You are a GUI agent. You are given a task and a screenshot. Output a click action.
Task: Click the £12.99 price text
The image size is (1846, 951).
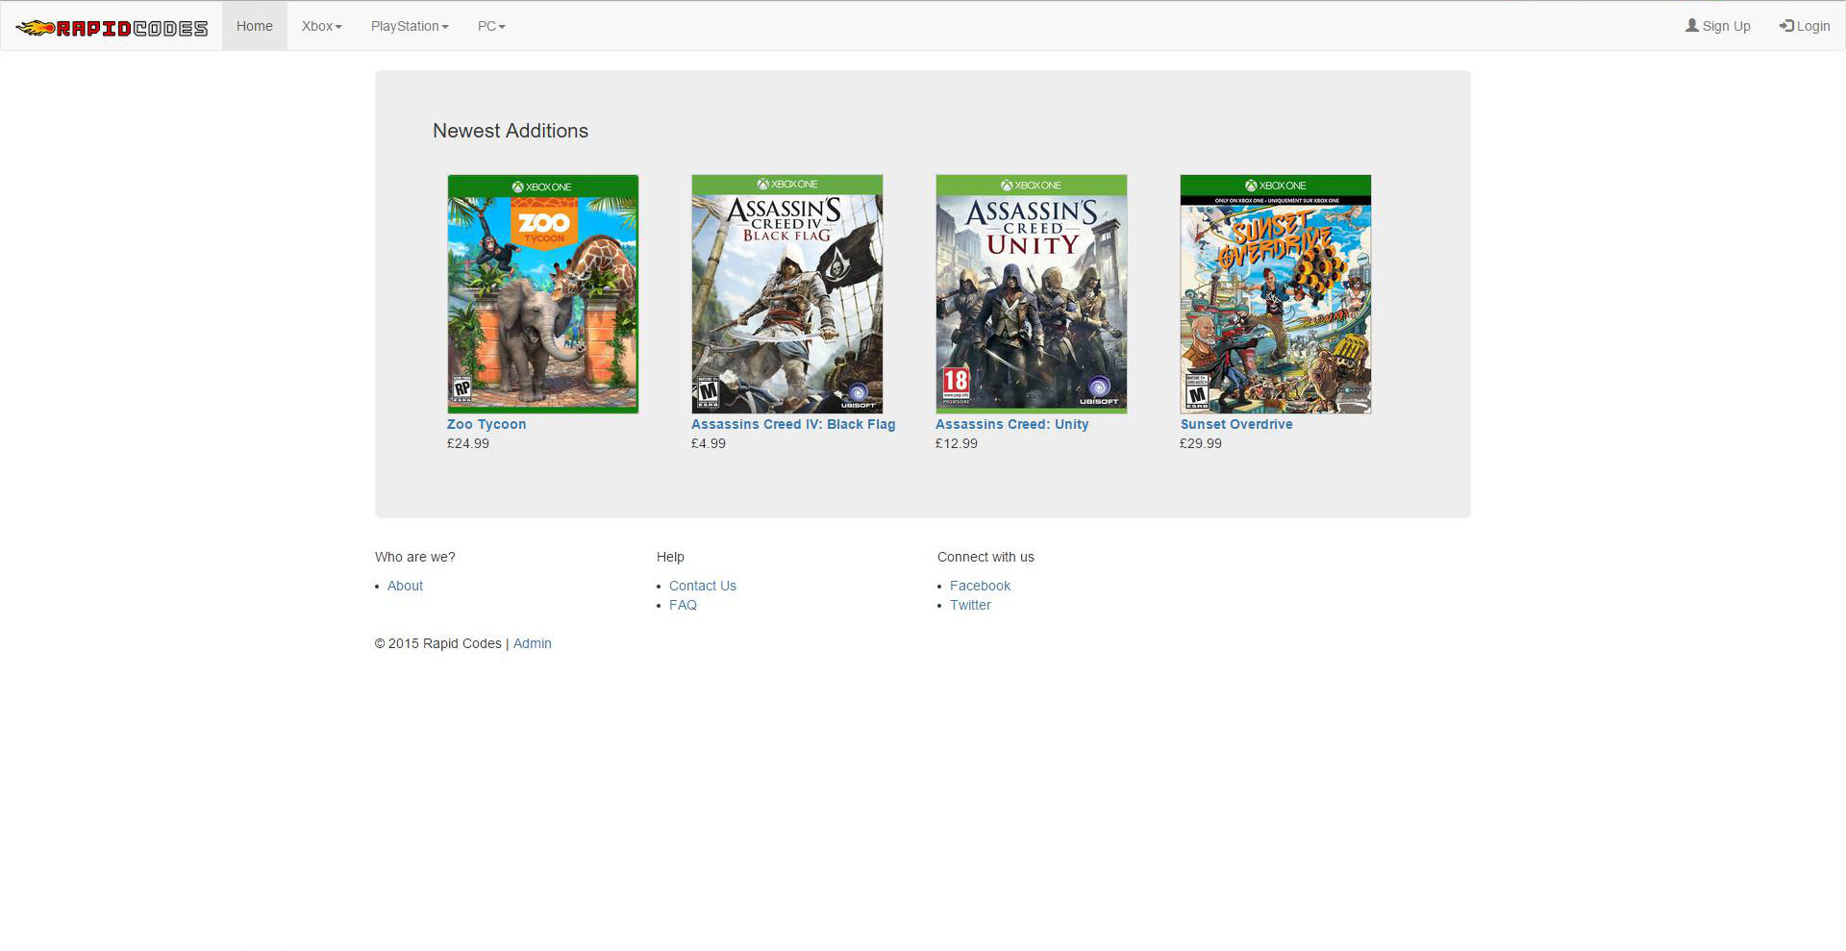coord(957,443)
